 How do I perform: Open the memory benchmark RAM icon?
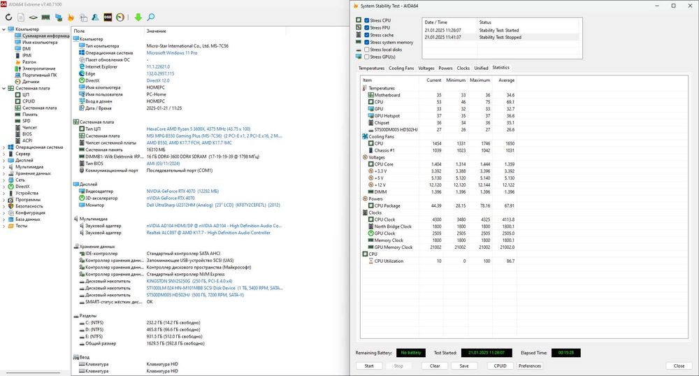(x=45, y=17)
